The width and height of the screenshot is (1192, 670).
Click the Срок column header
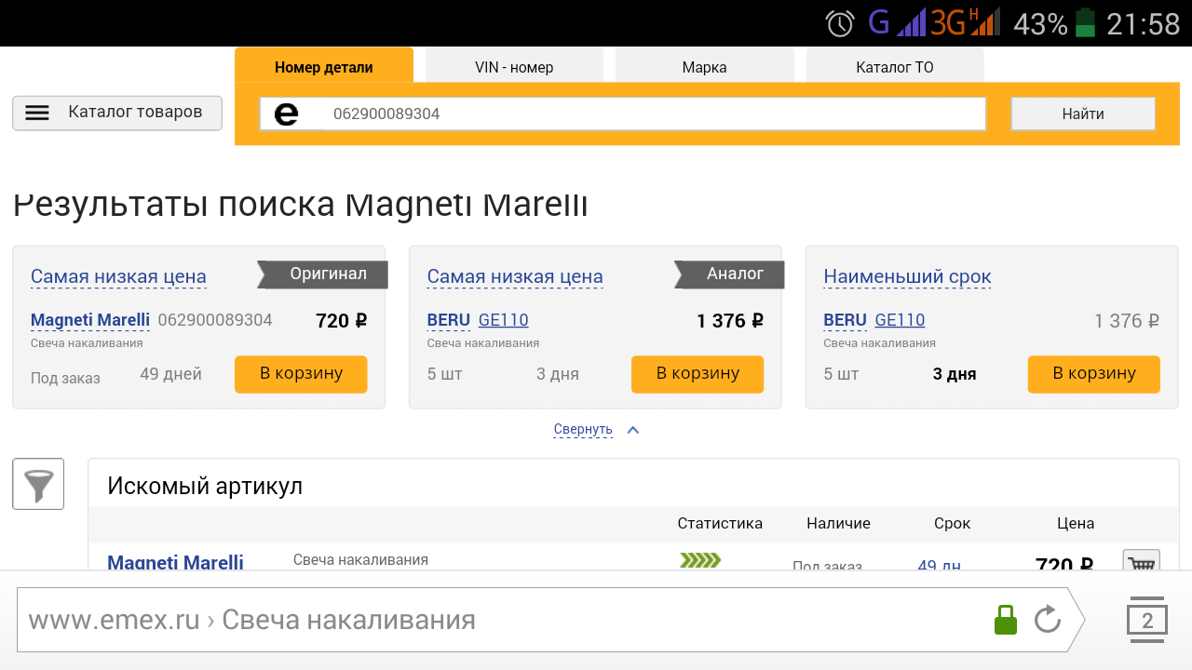(x=952, y=524)
